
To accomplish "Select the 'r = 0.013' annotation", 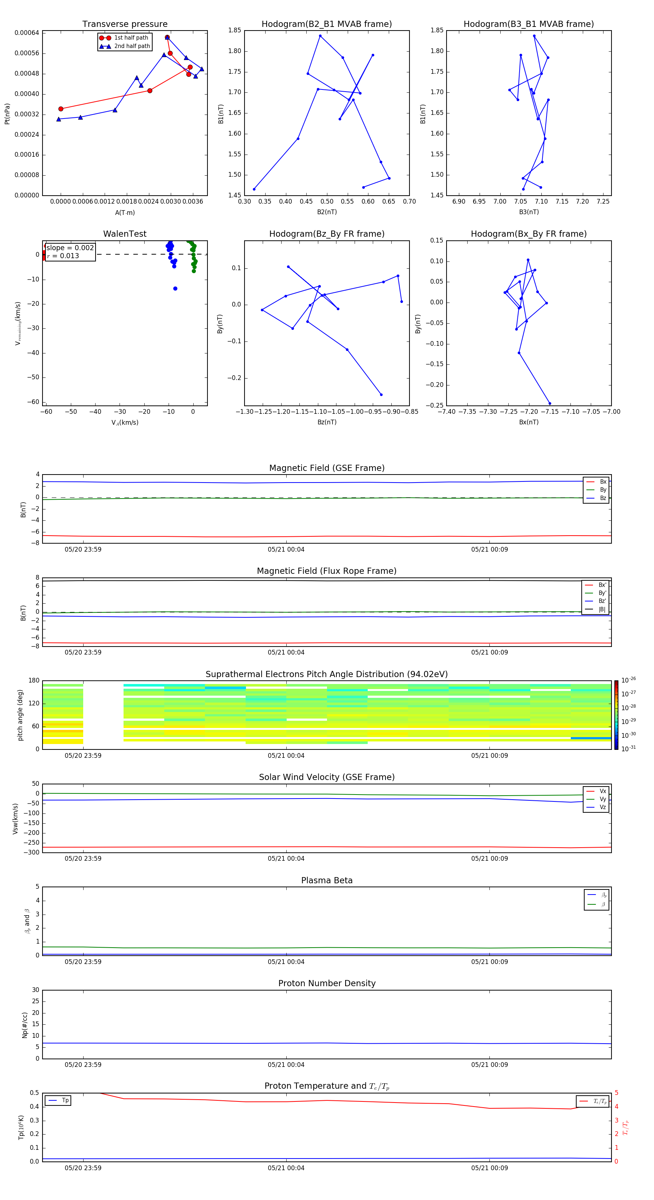I will (x=63, y=256).
